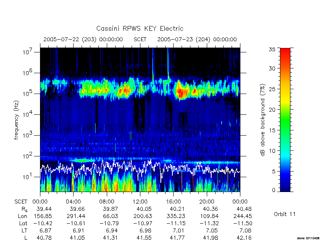
Task: Click the L value '40.78'
Action: tap(44, 238)
